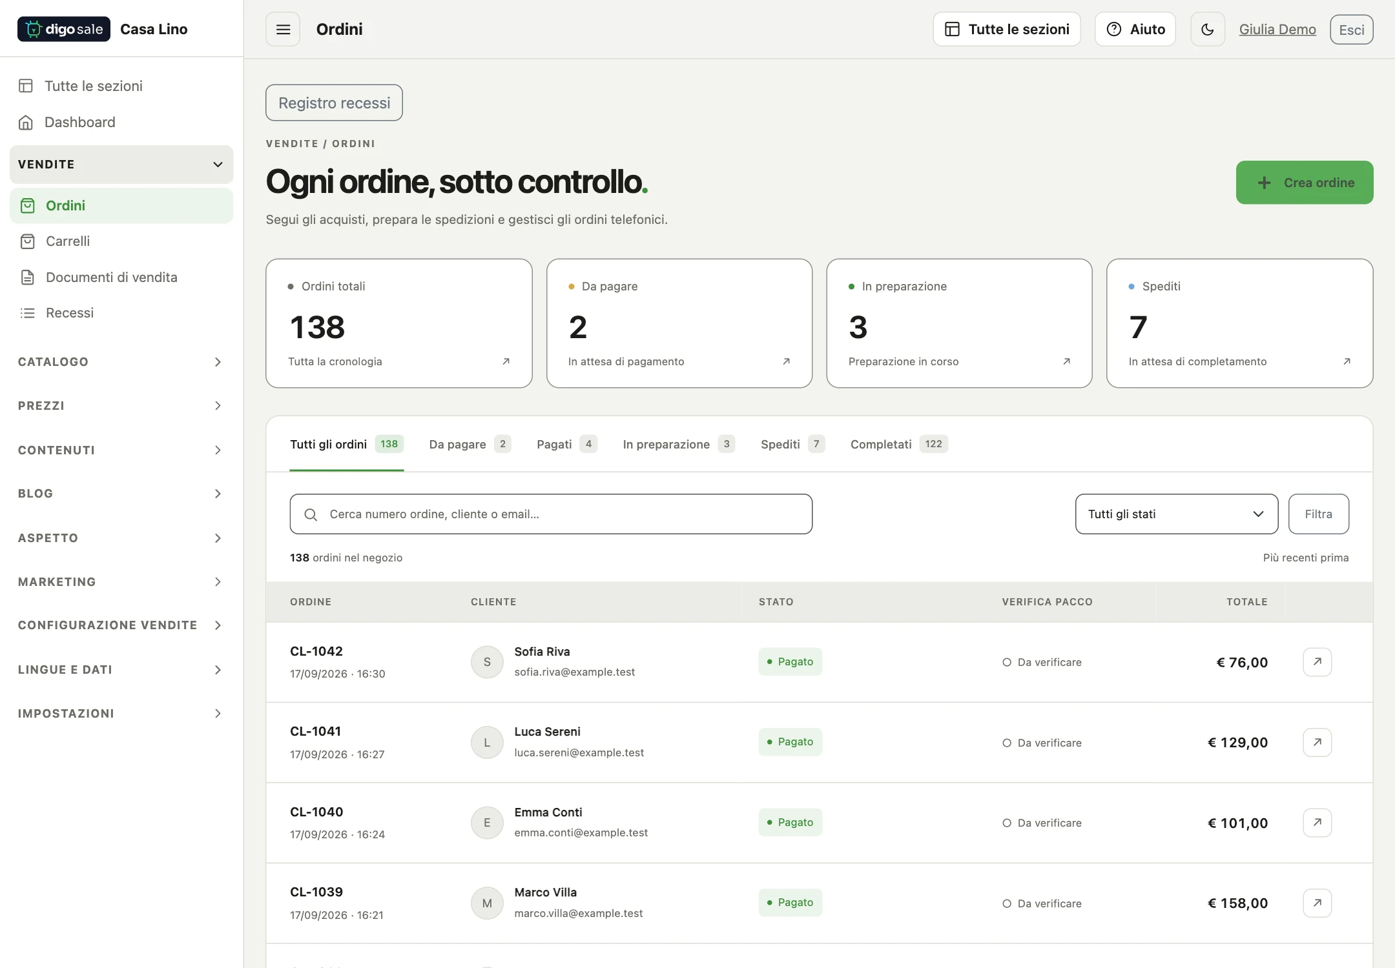Collapse the VENDITE section
1395x968 pixels.
tap(121, 165)
